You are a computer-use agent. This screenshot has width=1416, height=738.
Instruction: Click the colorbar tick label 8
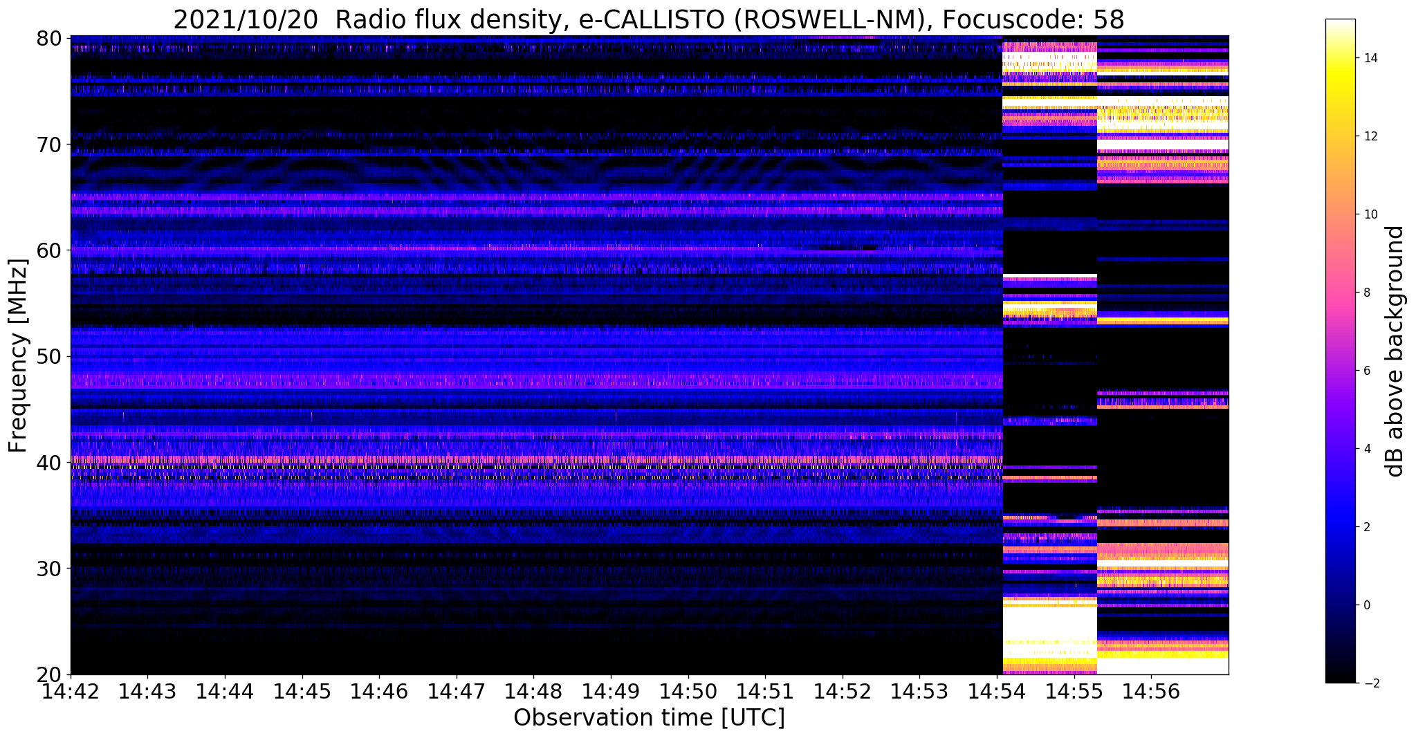(1366, 293)
